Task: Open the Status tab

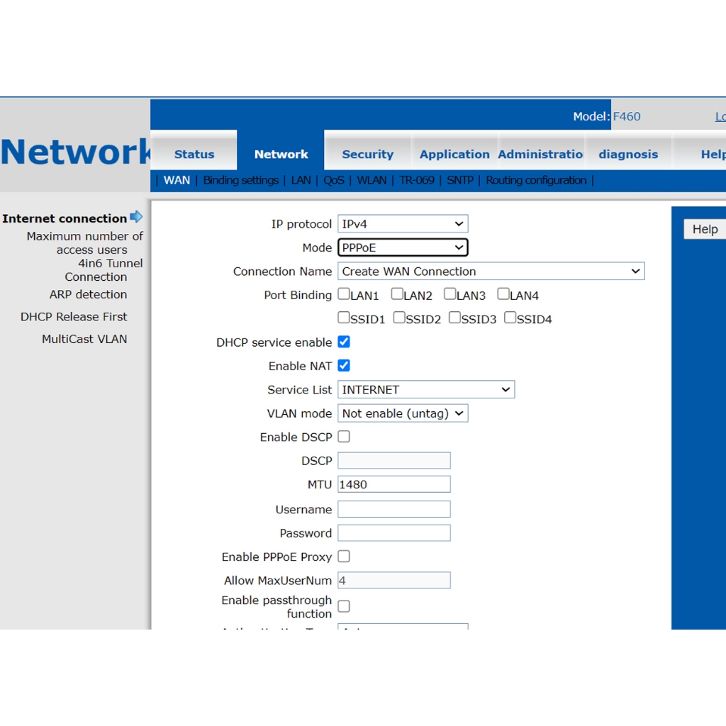Action: pos(194,154)
